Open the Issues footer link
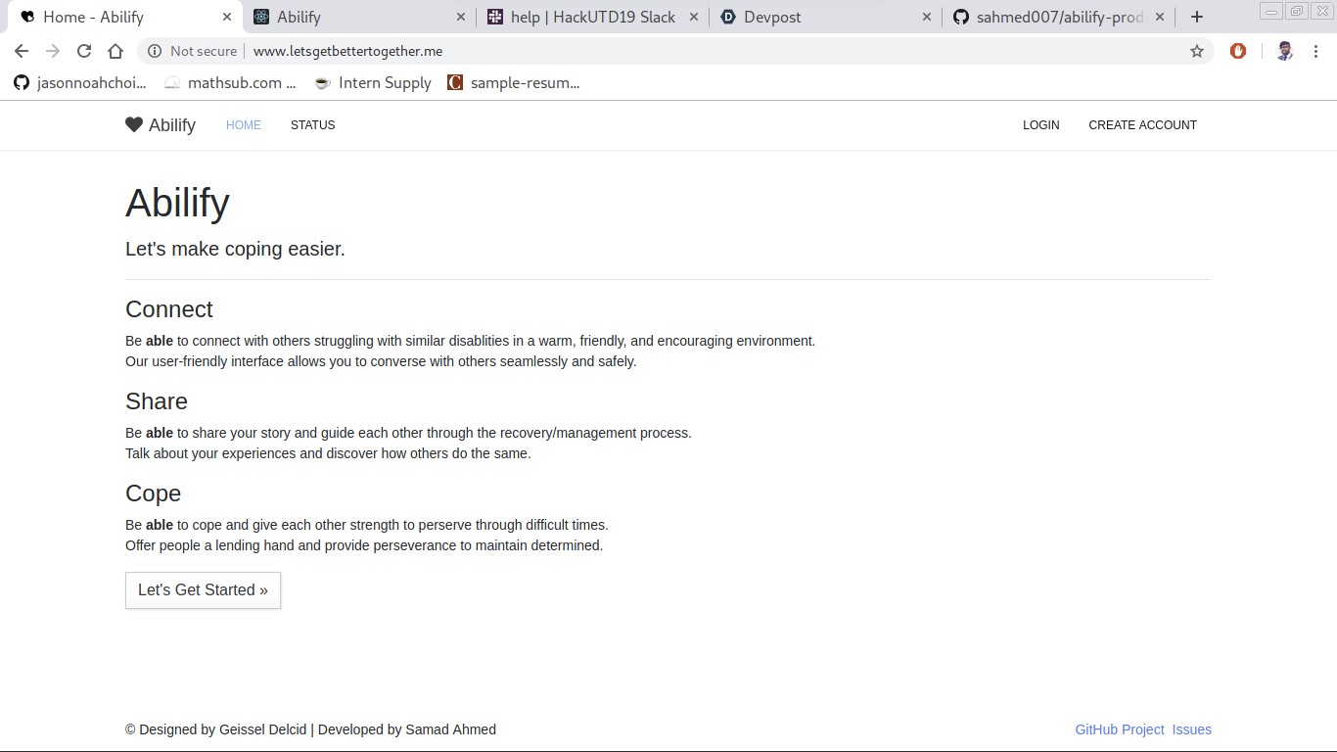 (1192, 729)
